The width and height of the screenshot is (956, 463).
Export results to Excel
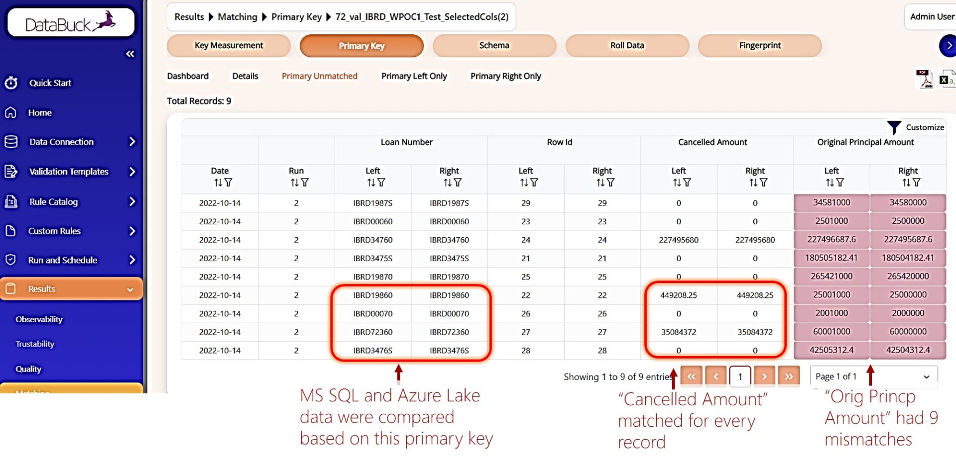pyautogui.click(x=947, y=79)
